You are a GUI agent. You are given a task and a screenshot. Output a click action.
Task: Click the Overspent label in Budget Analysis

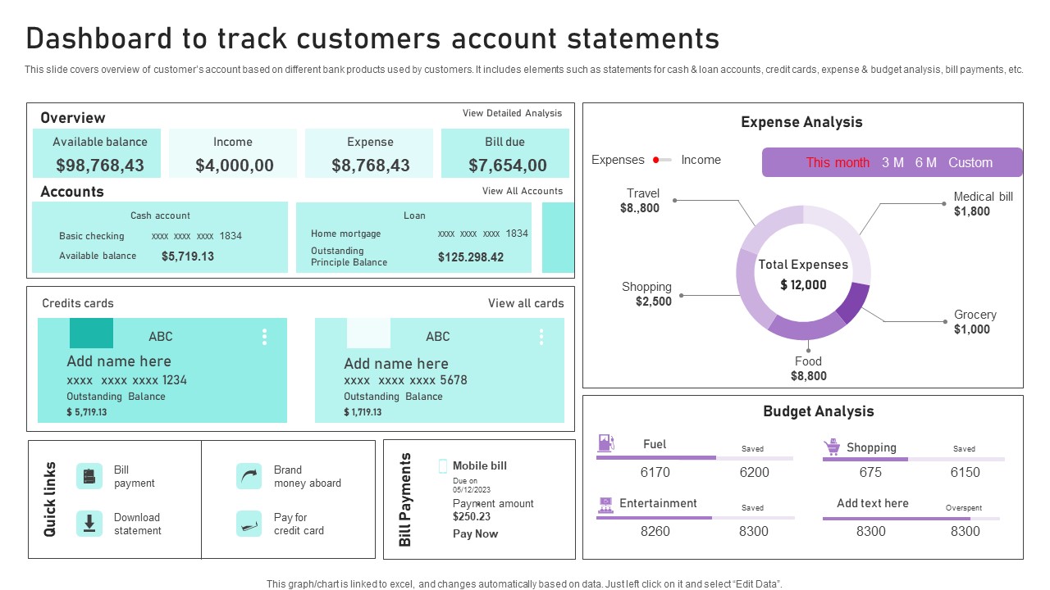pos(964,508)
